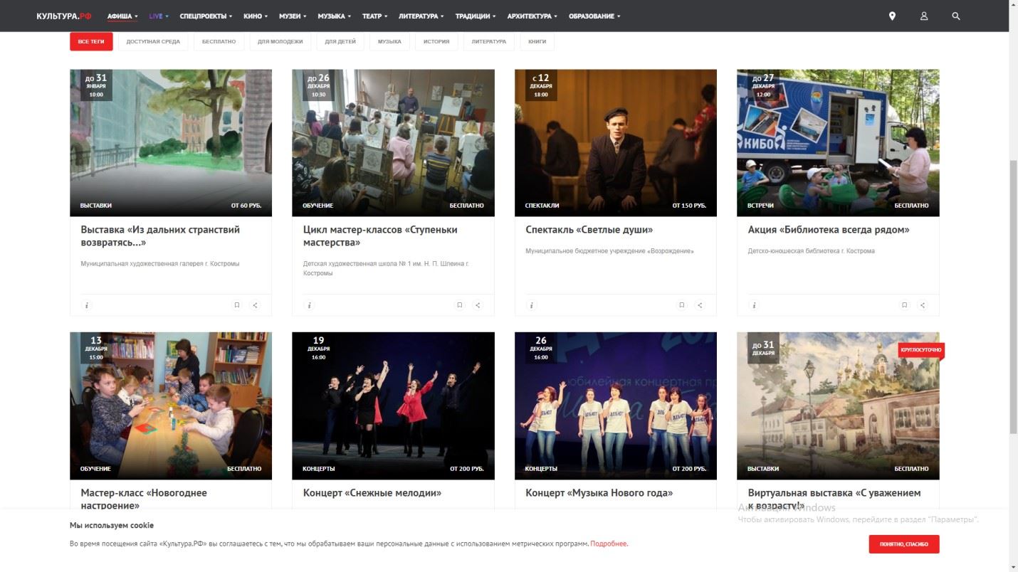This screenshot has height=572, width=1018.
Task: Follow the «Подробнее» cookie policy link
Action: pyautogui.click(x=609, y=544)
